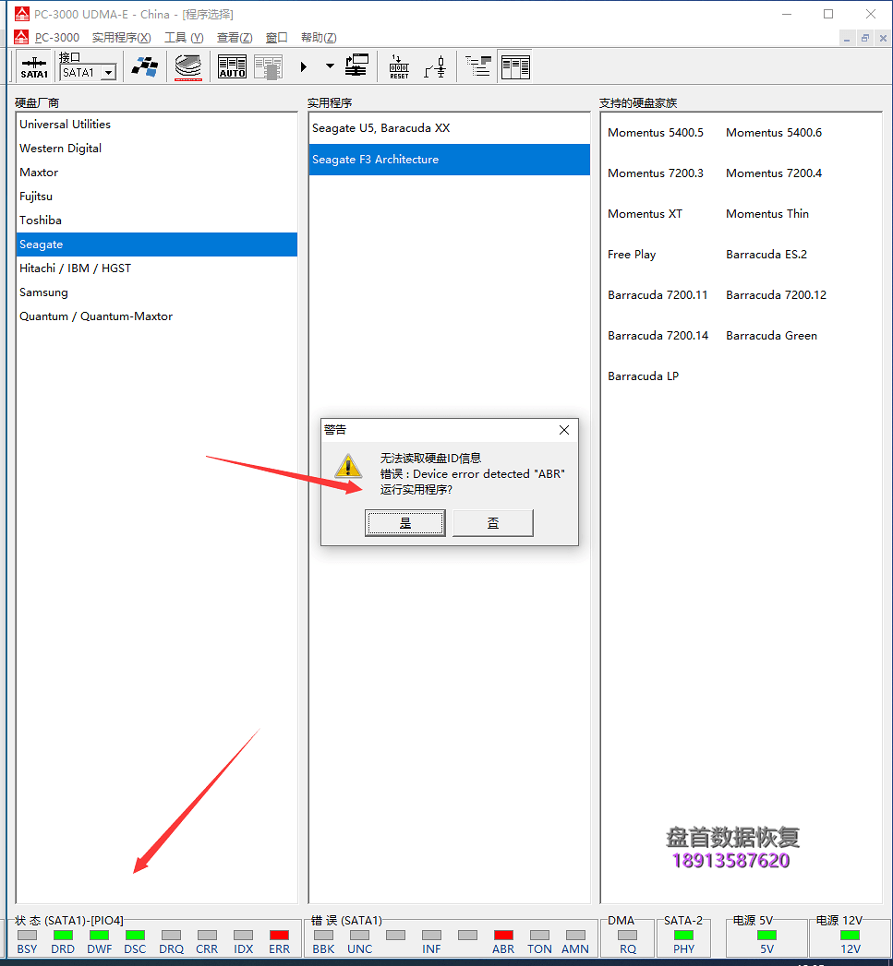Viewport: 893px width, 966px height.
Task: Click the red ERR status indicator
Action: coord(279,936)
